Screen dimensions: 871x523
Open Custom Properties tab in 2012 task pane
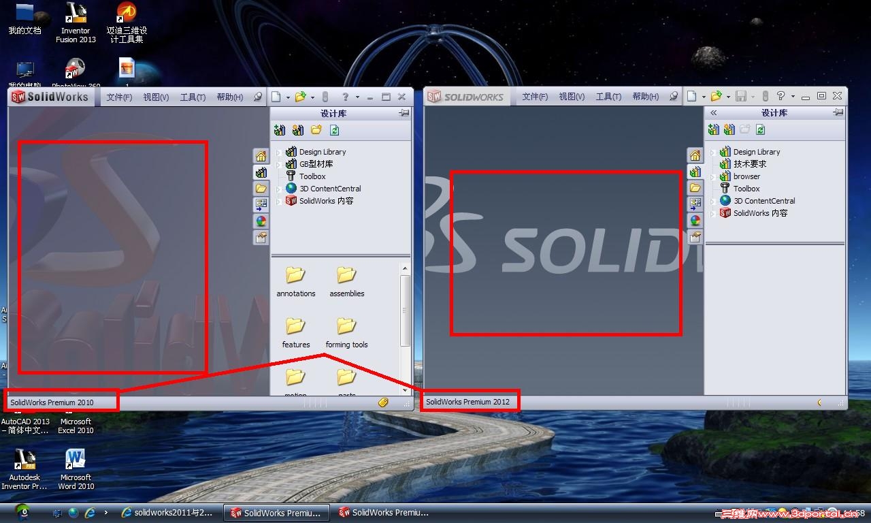[x=695, y=237]
